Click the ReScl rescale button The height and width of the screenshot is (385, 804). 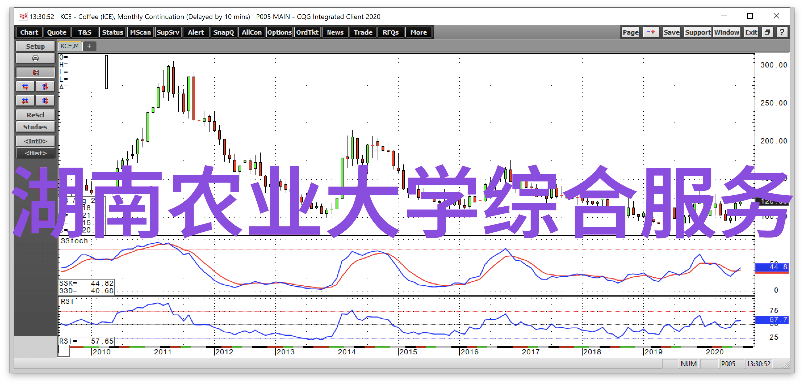(x=35, y=115)
